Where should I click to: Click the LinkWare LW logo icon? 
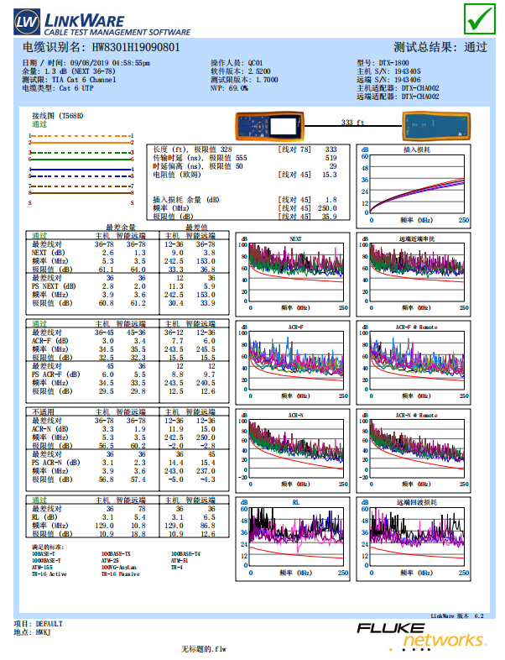(x=27, y=22)
